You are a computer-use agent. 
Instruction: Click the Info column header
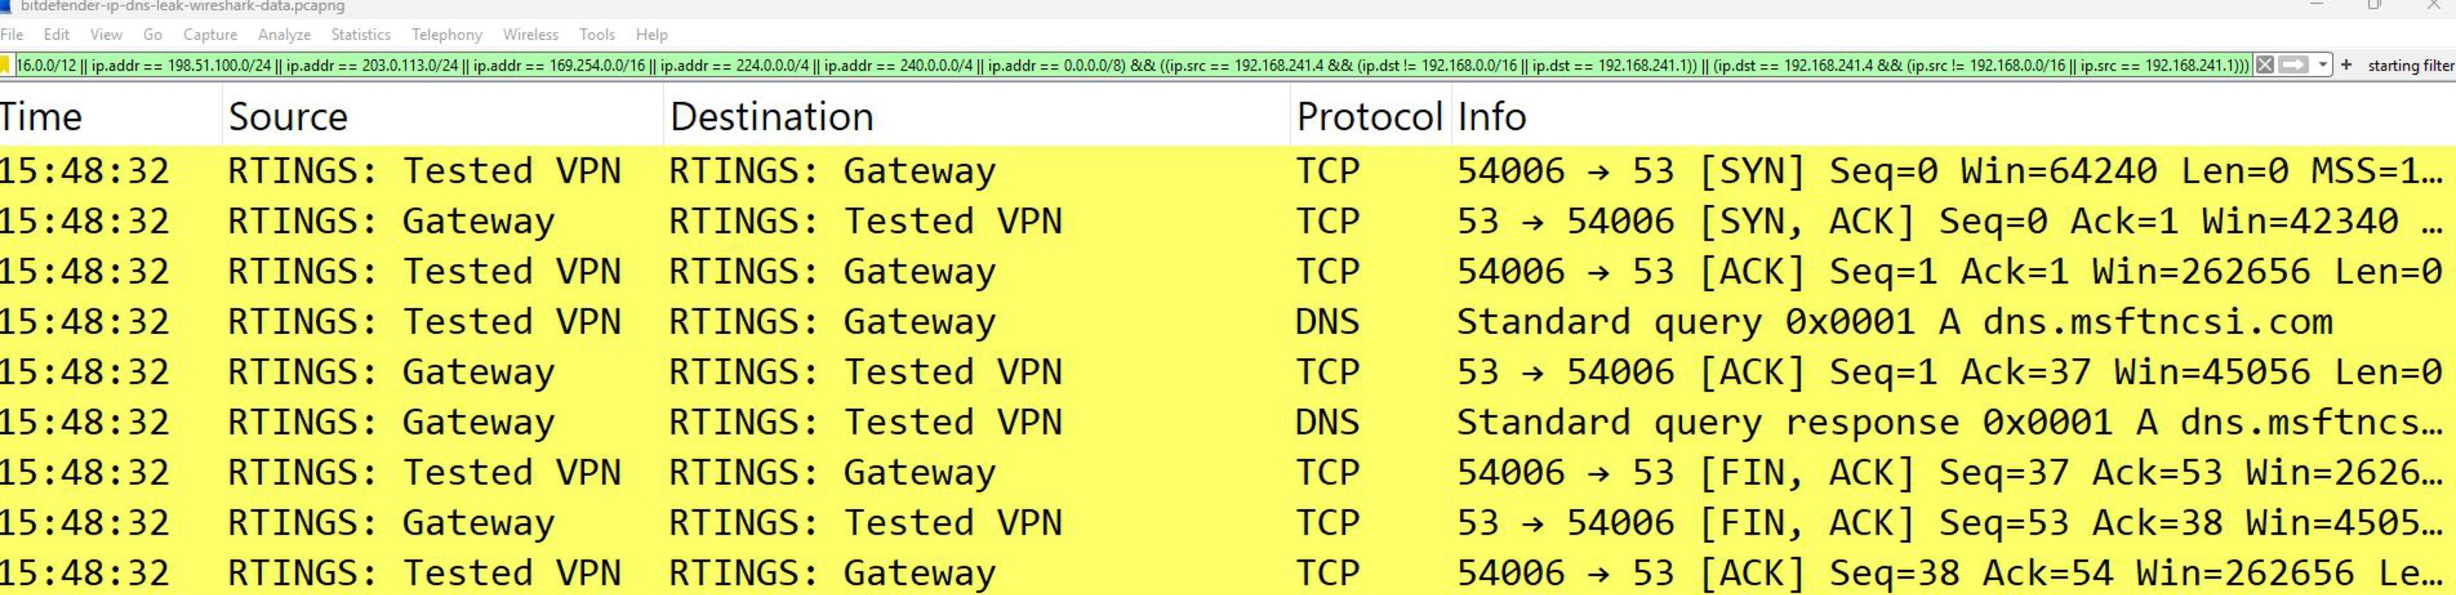pos(1492,117)
